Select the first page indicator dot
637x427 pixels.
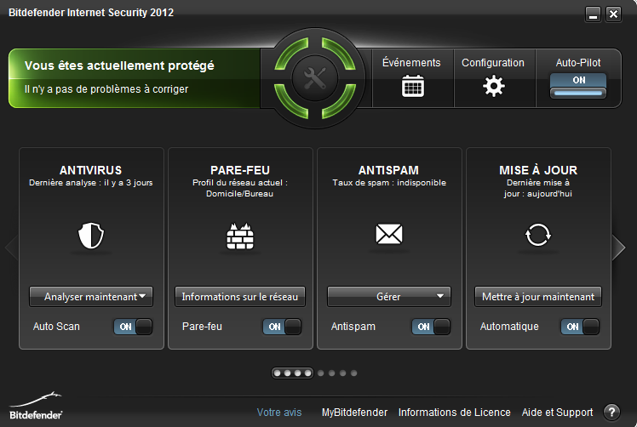click(x=277, y=373)
